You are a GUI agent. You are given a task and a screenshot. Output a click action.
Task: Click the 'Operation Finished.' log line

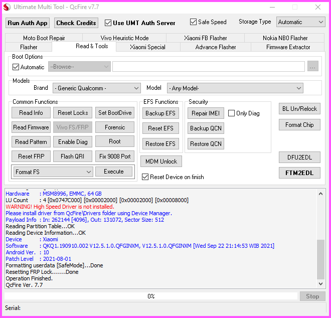(x=29, y=278)
